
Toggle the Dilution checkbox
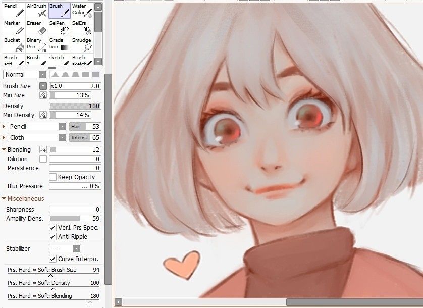tap(43, 159)
